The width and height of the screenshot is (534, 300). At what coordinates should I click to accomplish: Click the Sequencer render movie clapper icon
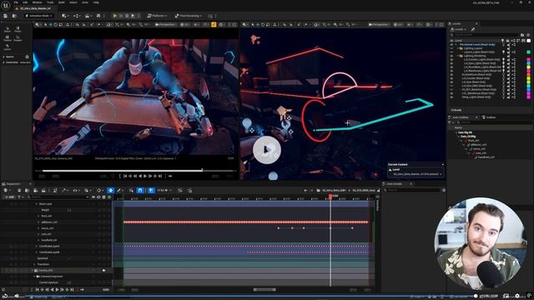[x=43, y=191]
